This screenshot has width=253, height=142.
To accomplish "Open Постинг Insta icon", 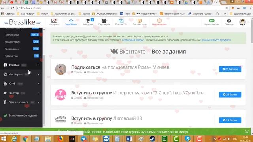I will tap(140, 21).
